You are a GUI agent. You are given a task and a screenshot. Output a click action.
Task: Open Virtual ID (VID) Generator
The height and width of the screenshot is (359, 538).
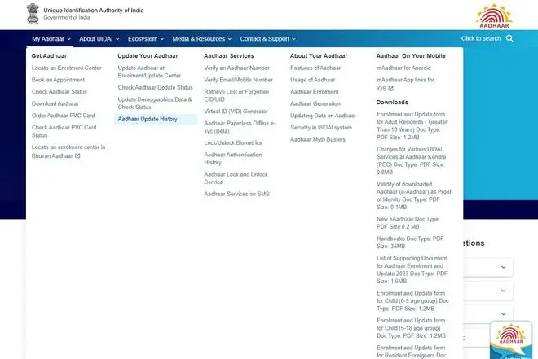tap(236, 111)
